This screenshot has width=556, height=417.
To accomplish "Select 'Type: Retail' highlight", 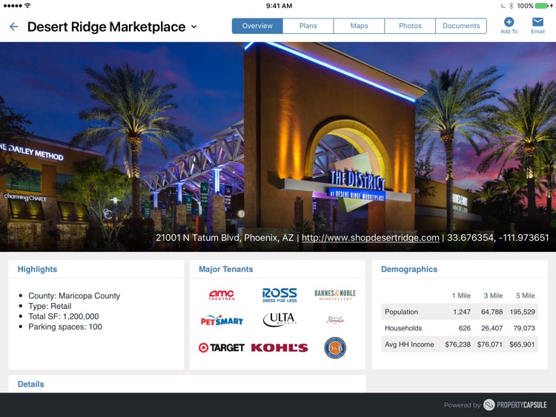I will [x=50, y=306].
